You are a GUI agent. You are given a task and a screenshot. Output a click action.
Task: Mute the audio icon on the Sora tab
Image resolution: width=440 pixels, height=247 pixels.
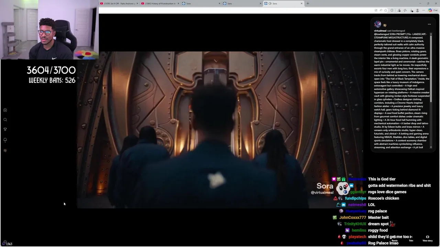270,3
